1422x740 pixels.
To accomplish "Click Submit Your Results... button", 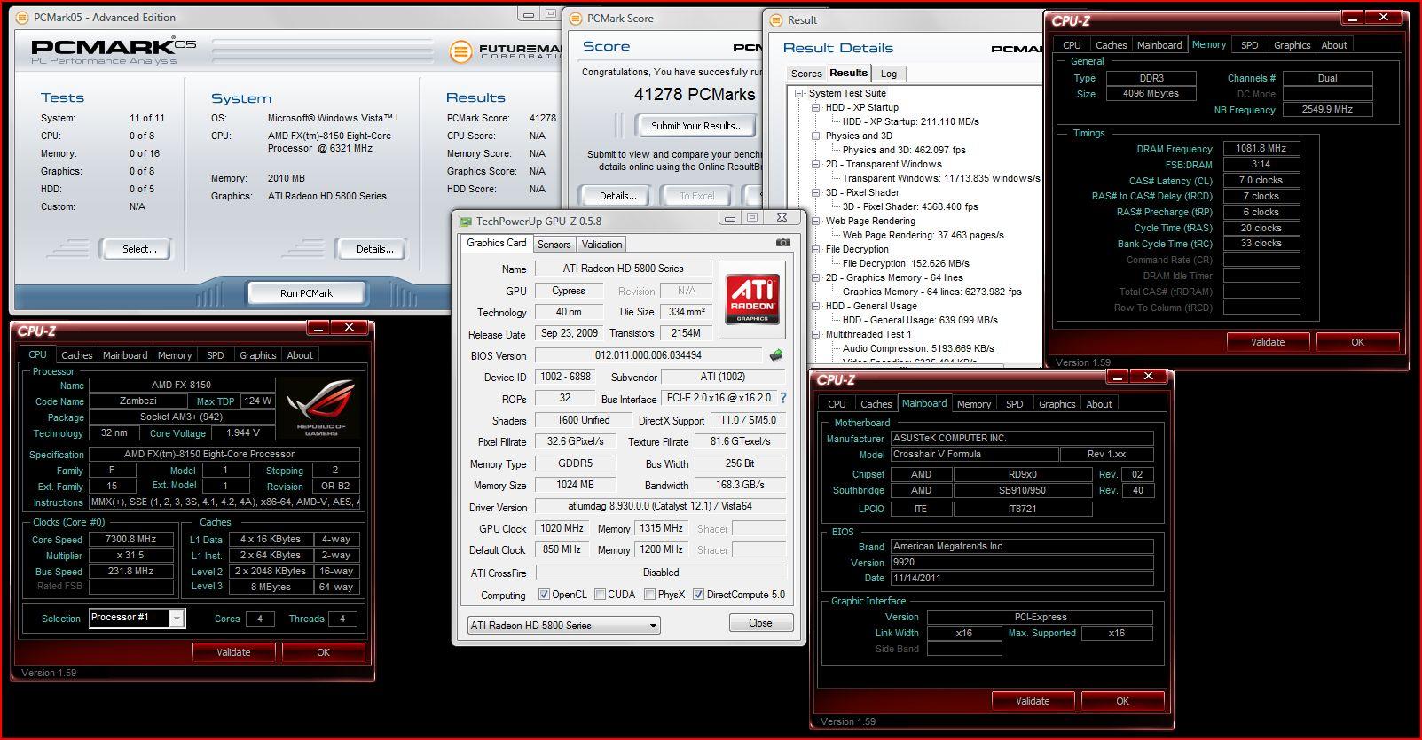I will coord(696,126).
